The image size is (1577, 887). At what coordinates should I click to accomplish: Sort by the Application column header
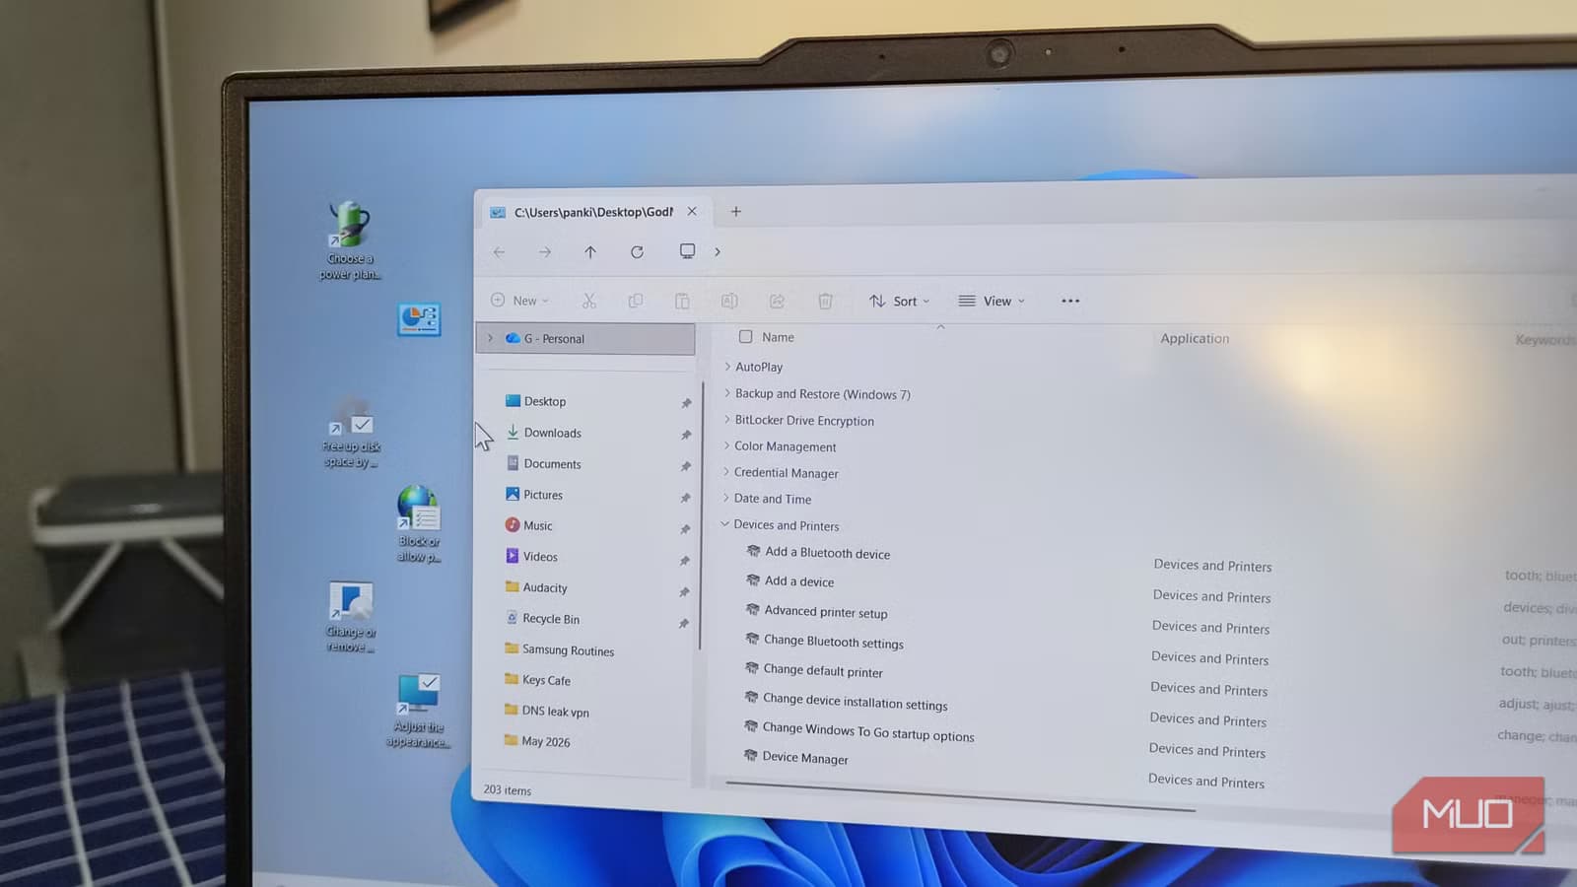coord(1195,338)
